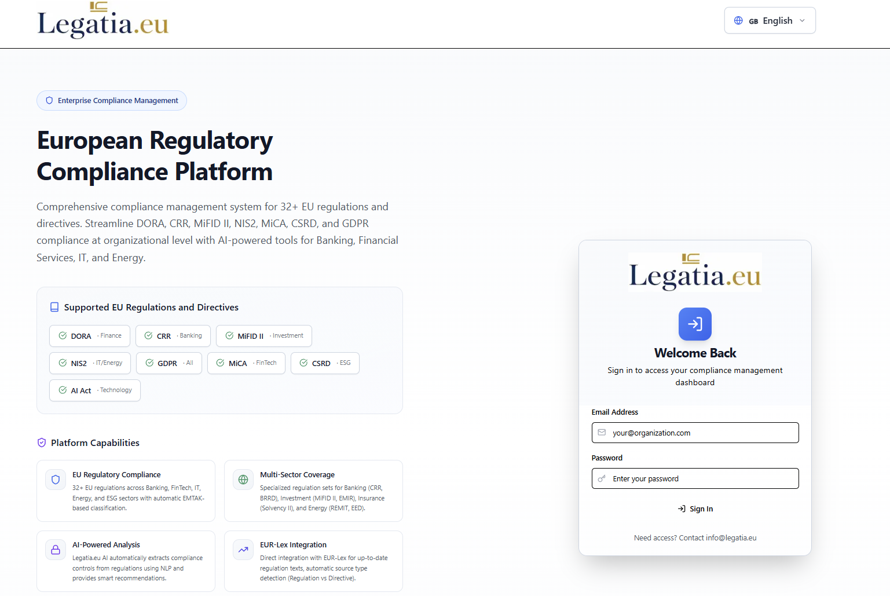Click the checkmark icon on the DORA chip

62,335
